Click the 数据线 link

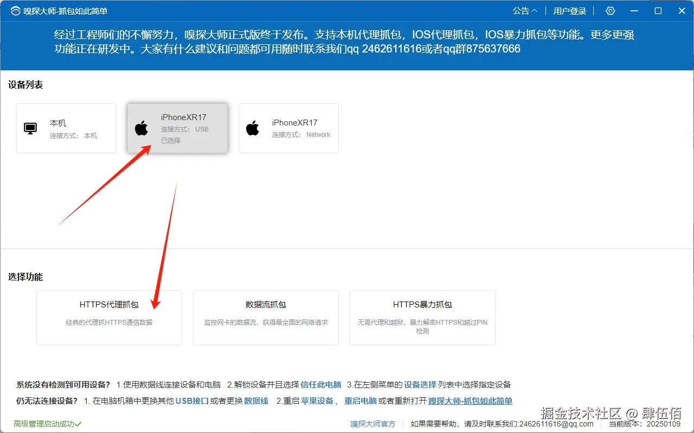[256, 401]
